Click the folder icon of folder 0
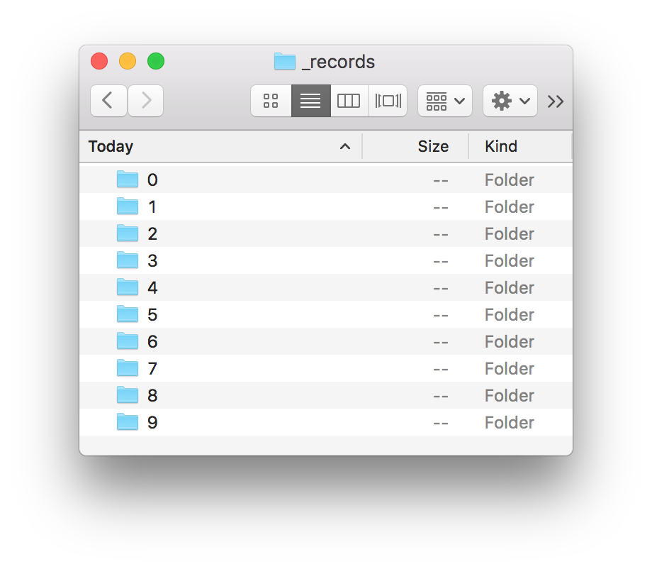 [x=128, y=179]
